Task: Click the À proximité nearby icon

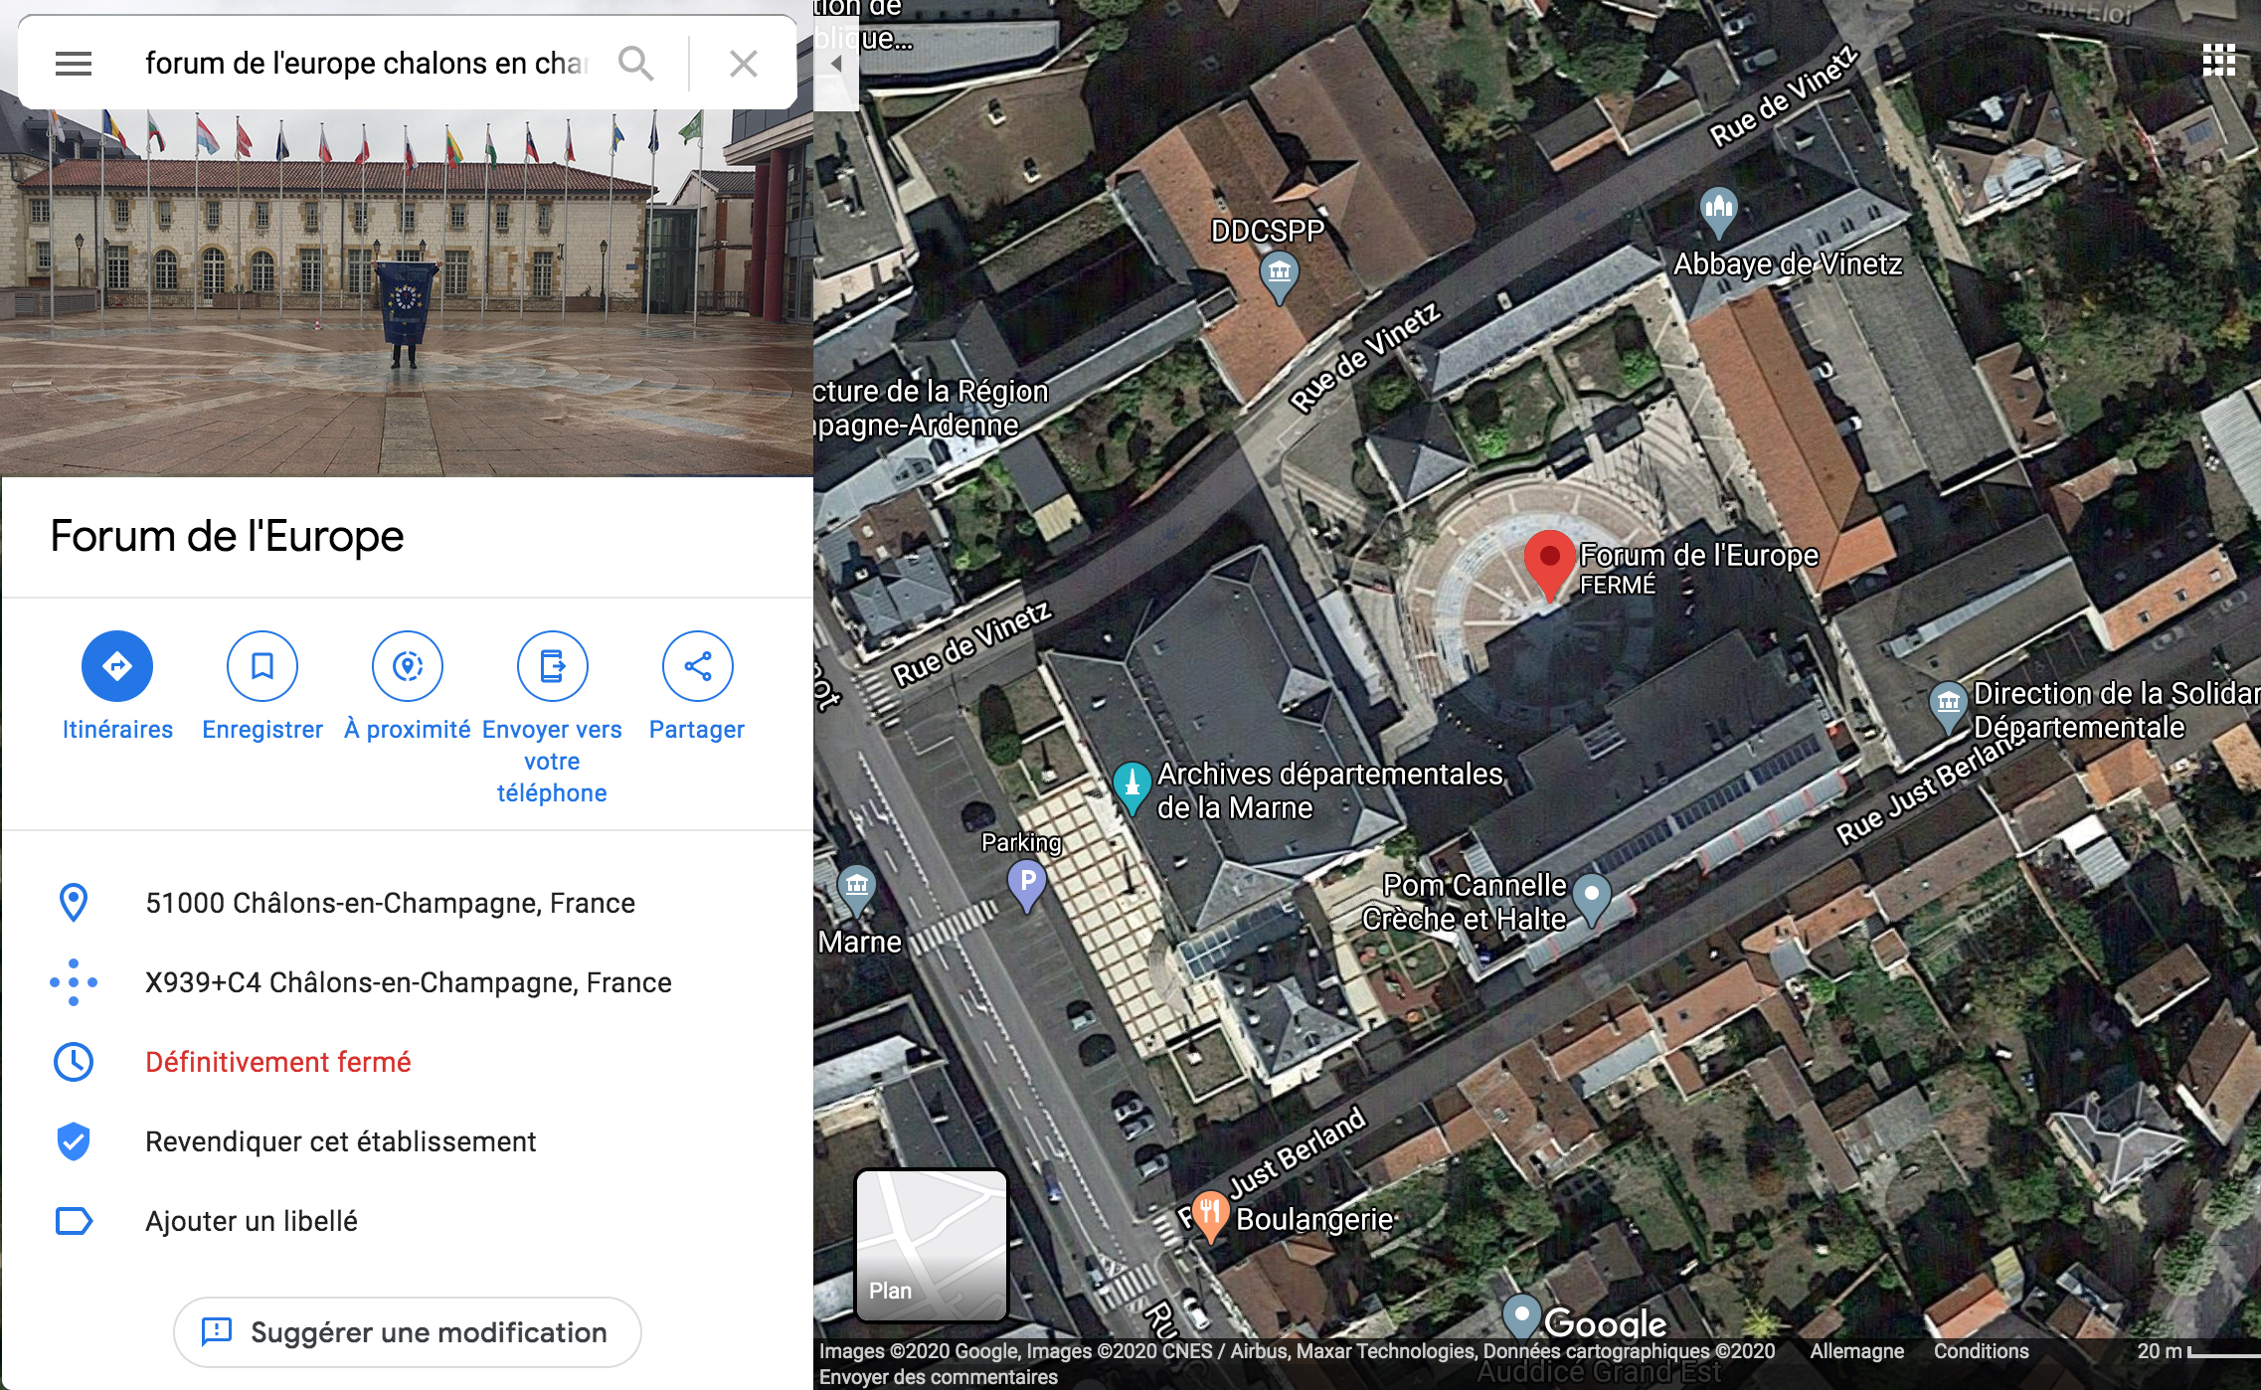Action: (x=408, y=666)
